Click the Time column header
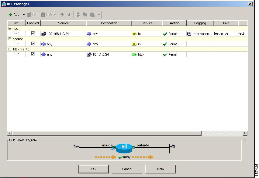The width and height of the screenshot is (259, 178). point(226,23)
